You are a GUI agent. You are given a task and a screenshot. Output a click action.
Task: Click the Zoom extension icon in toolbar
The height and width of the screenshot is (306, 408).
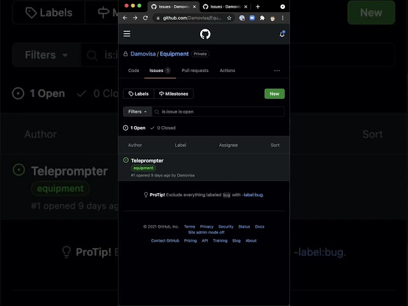click(x=252, y=18)
